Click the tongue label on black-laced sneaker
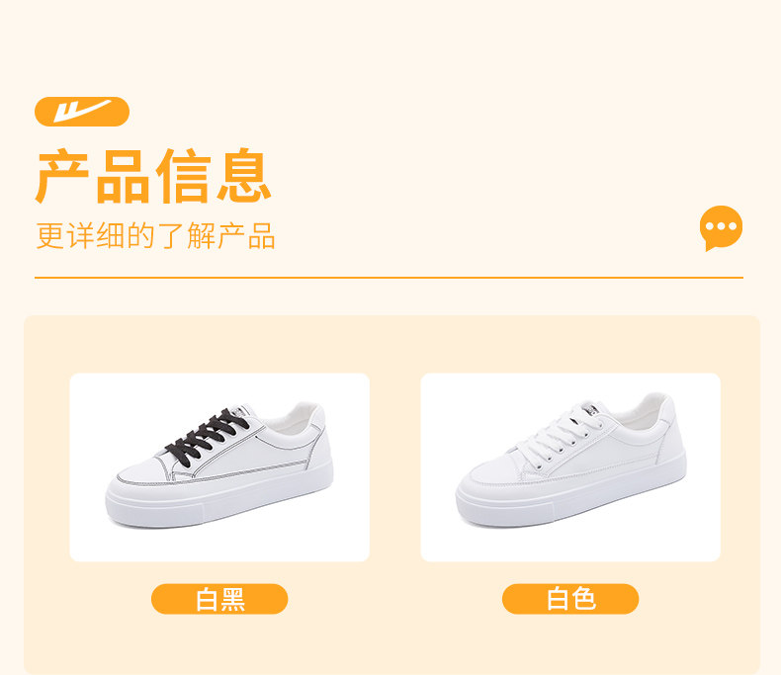Screen dimensions: 781x675 click(x=244, y=411)
